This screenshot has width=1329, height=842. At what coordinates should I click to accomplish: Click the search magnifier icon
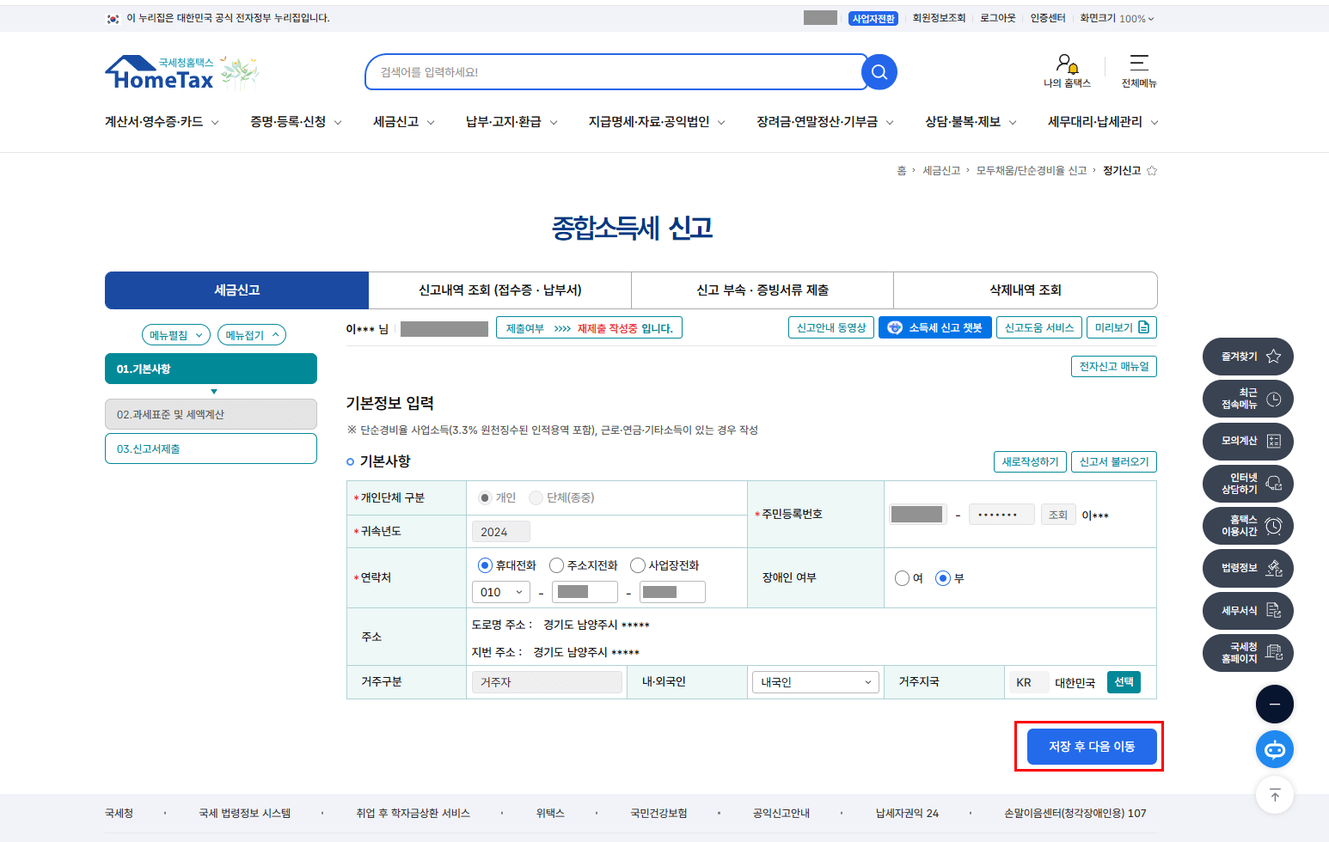(x=879, y=72)
